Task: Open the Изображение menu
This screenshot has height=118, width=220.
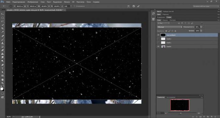Action: point(33,2)
